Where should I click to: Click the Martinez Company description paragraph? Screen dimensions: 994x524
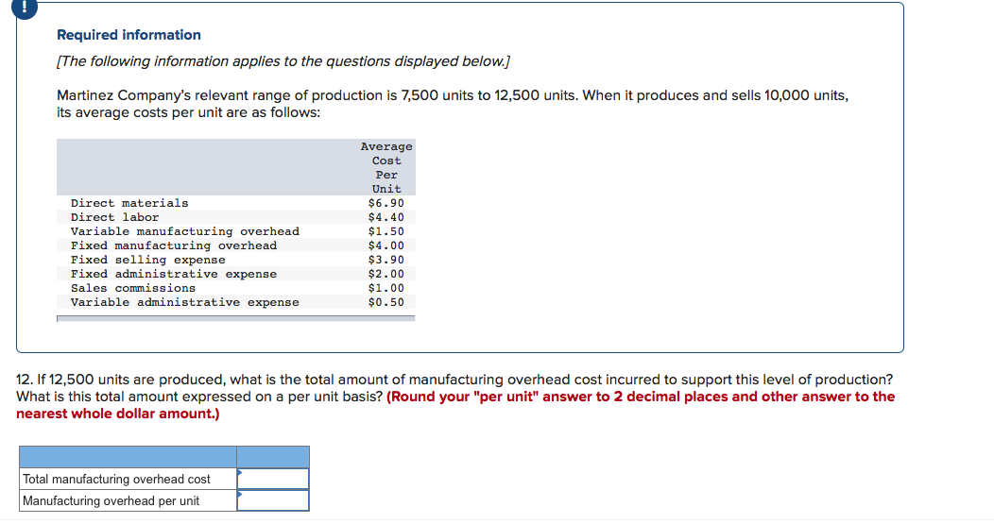453,104
